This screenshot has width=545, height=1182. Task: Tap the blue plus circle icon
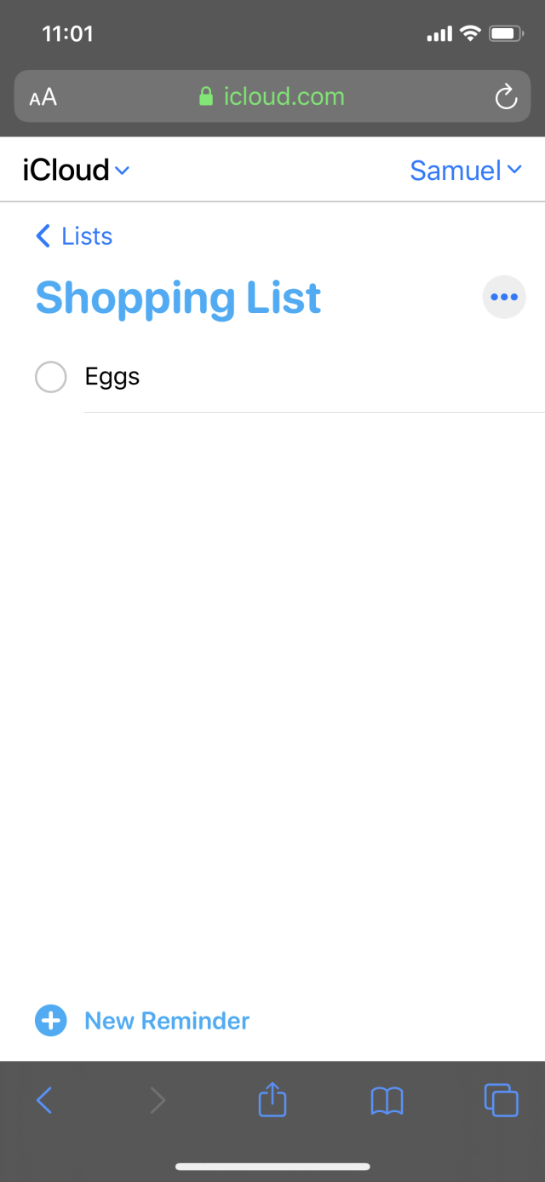tap(50, 1021)
